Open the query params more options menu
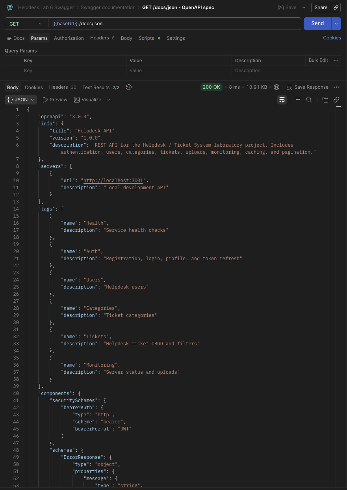 tap(336, 60)
